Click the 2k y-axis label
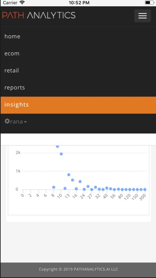The image size is (156, 278). click(18, 153)
